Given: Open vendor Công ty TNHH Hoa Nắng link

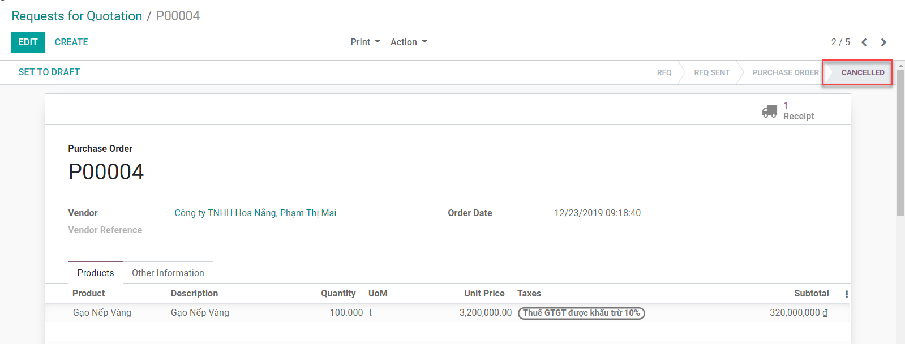Looking at the screenshot, I should (x=255, y=213).
